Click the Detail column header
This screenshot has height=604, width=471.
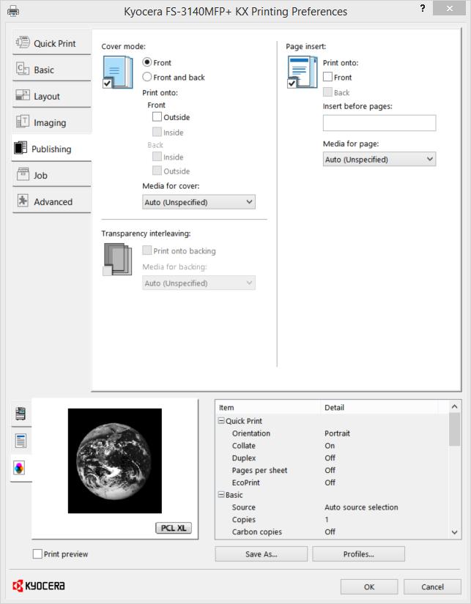click(x=379, y=407)
